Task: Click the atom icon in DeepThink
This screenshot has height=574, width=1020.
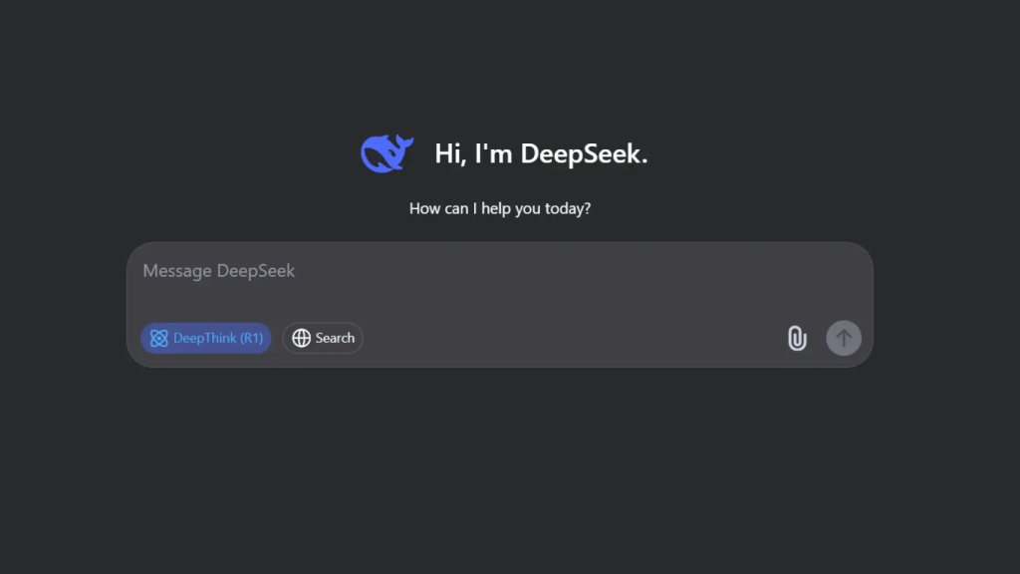Action: 158,339
